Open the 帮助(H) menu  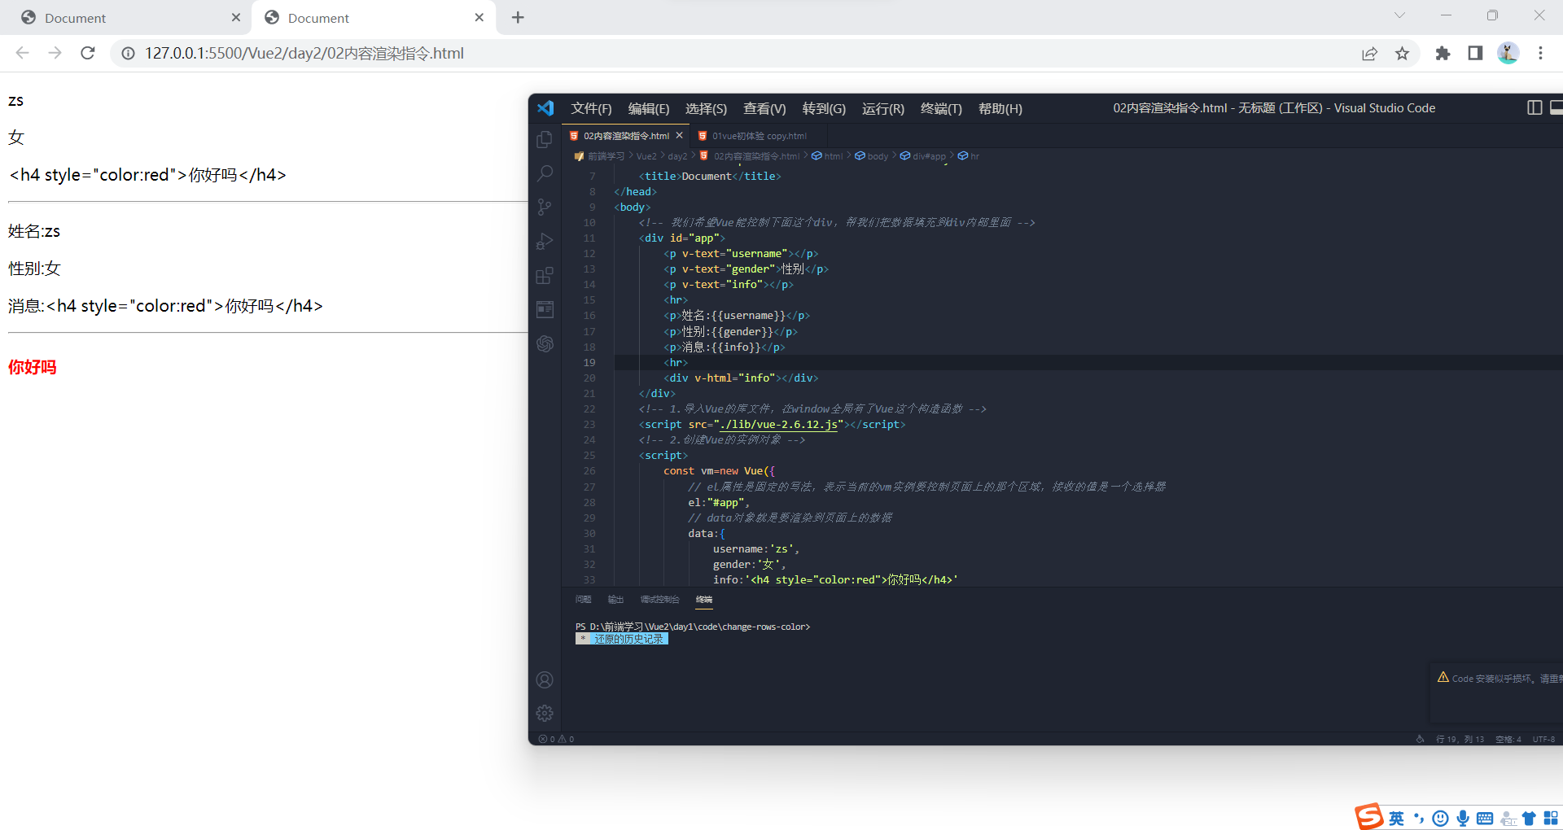click(1000, 108)
